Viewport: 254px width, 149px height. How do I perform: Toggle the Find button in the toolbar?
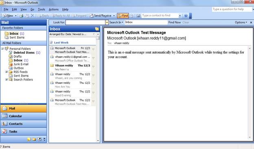(123, 15)
